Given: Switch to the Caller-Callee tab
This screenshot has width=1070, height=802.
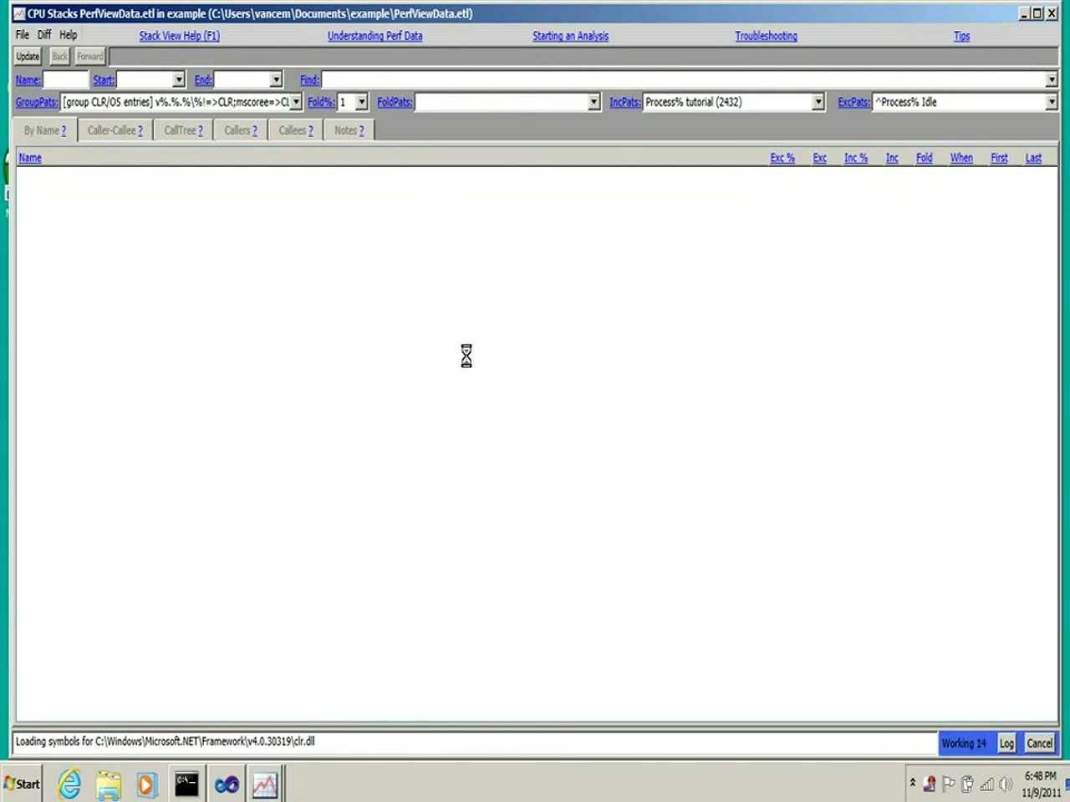Looking at the screenshot, I should (x=115, y=129).
